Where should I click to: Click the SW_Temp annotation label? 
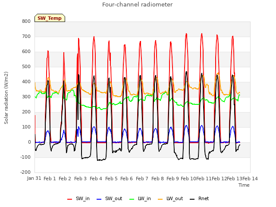pos(50,18)
